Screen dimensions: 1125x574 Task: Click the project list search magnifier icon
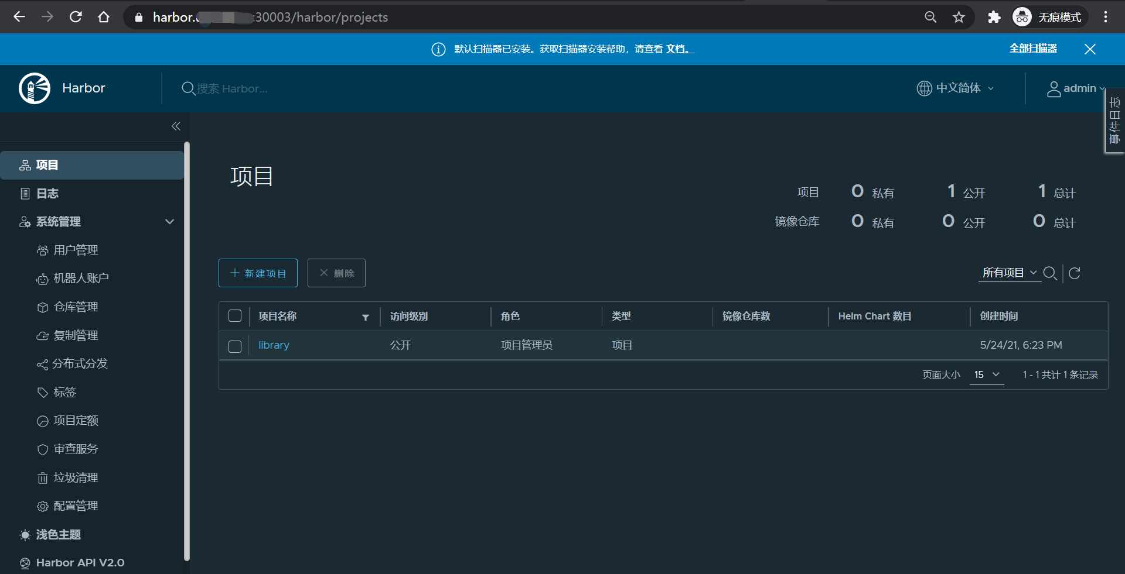click(1050, 273)
